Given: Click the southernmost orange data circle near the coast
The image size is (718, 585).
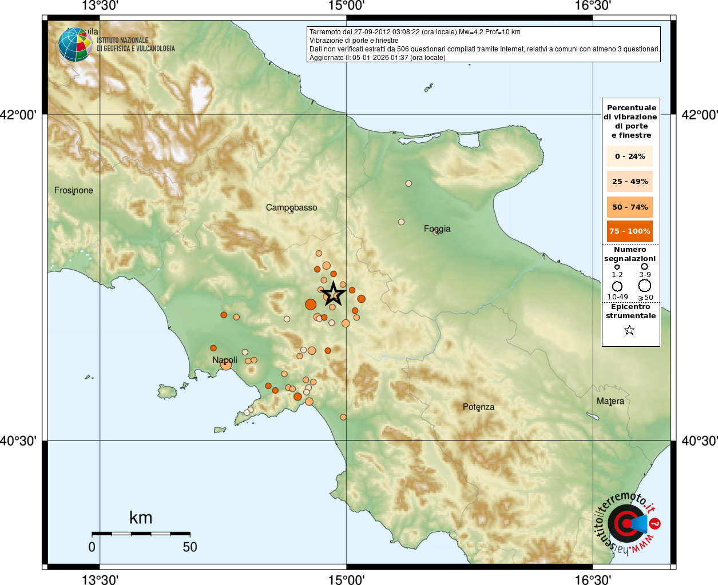Looking at the screenshot, I should click(x=343, y=417).
